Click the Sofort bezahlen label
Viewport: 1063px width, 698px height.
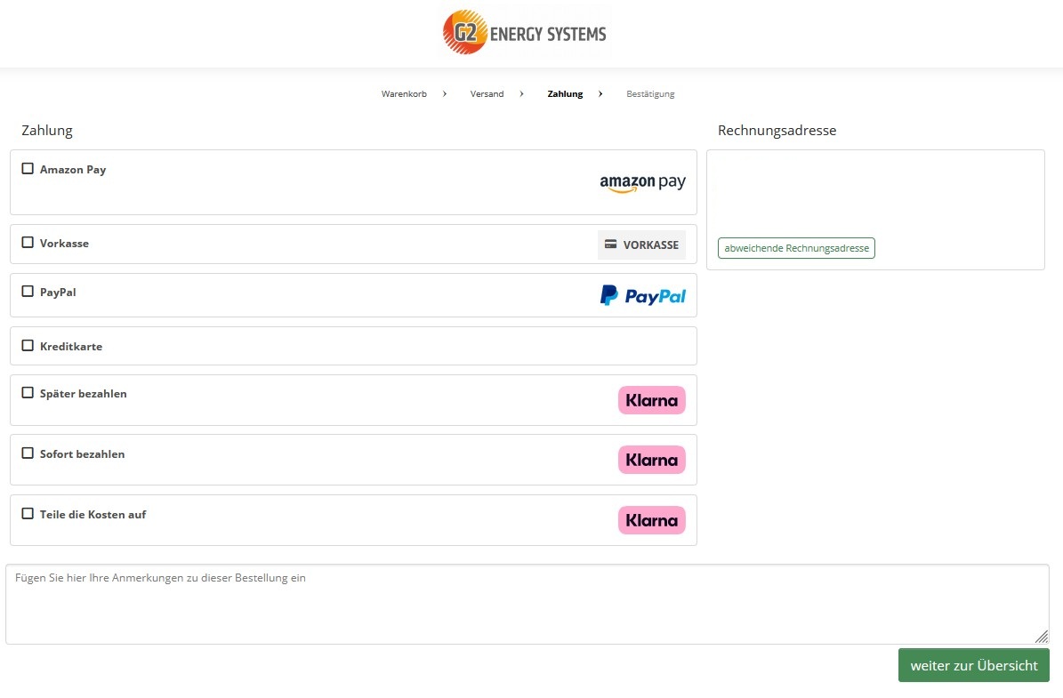(82, 454)
